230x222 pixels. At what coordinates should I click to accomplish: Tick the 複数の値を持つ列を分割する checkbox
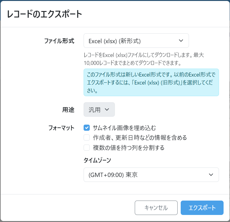point(87,148)
